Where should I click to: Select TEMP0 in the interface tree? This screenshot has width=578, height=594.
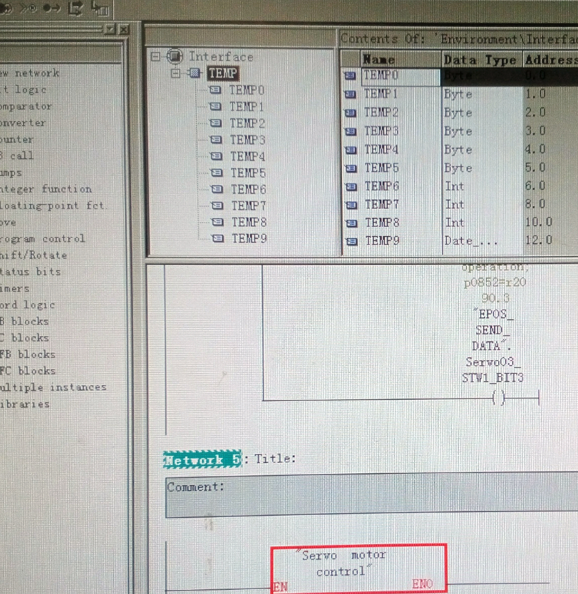pyautogui.click(x=246, y=90)
